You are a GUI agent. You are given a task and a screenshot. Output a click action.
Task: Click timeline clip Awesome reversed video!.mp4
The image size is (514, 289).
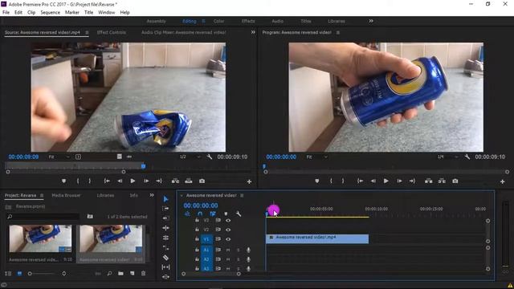[317, 238]
